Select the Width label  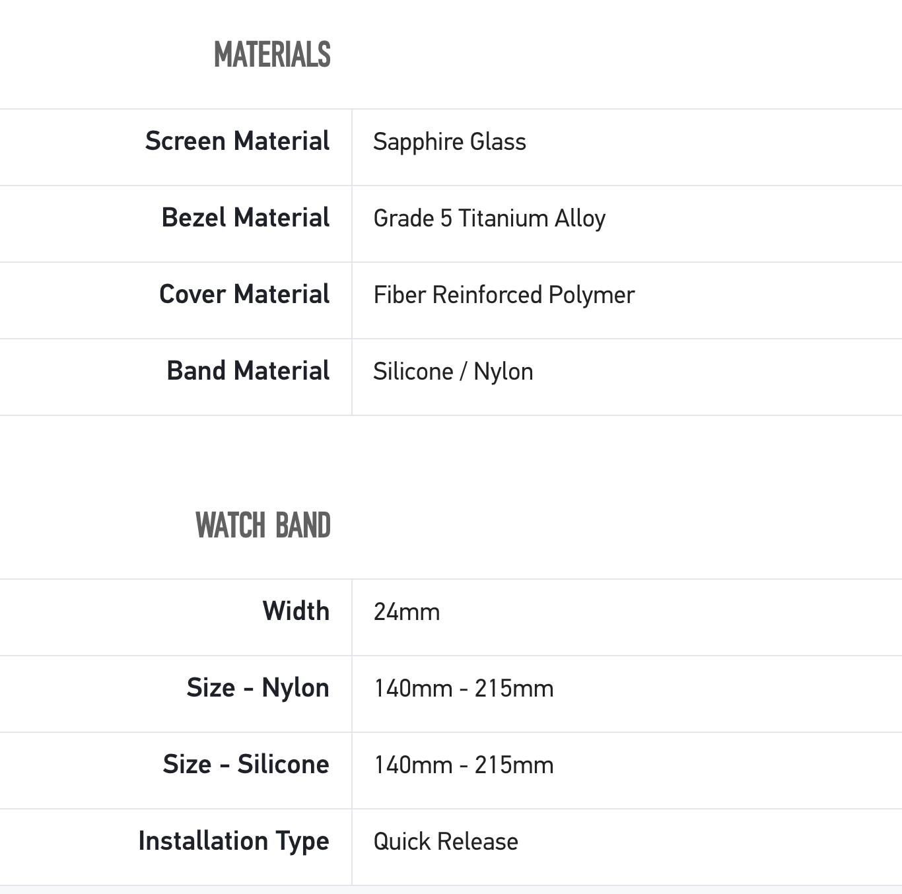click(296, 611)
